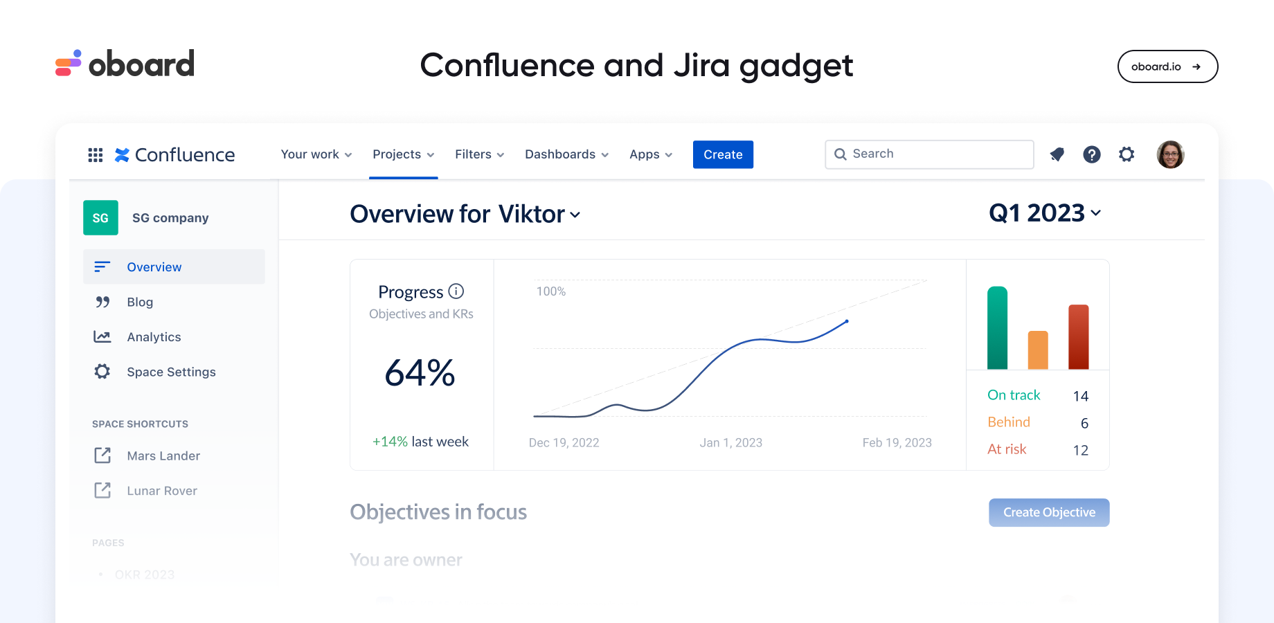1274x623 pixels.
Task: Open the Confluence app switcher grid icon
Action: [95, 154]
